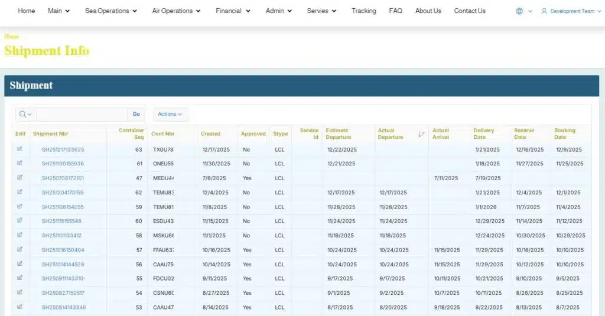
Task: Click edit icon for shipment SH250708172101
Action: pyautogui.click(x=19, y=177)
